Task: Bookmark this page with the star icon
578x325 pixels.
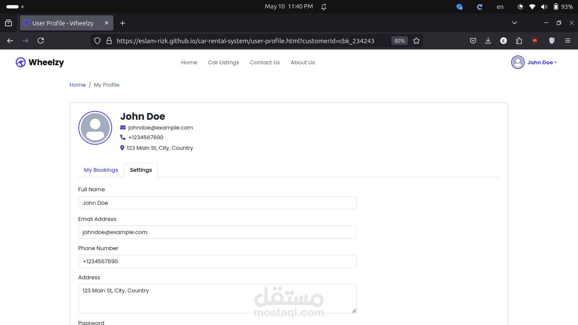Action: 416,41
